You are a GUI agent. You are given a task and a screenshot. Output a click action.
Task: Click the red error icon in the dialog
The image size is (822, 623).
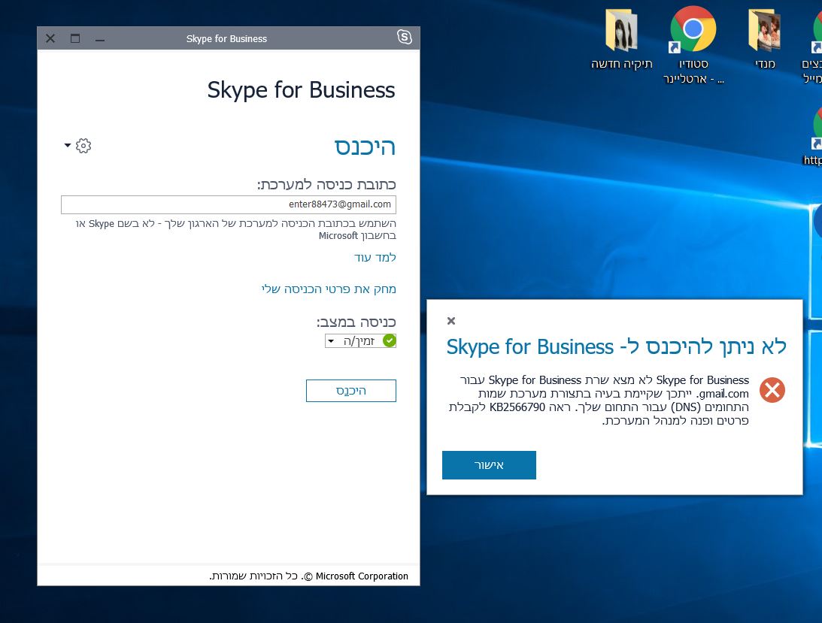point(772,390)
